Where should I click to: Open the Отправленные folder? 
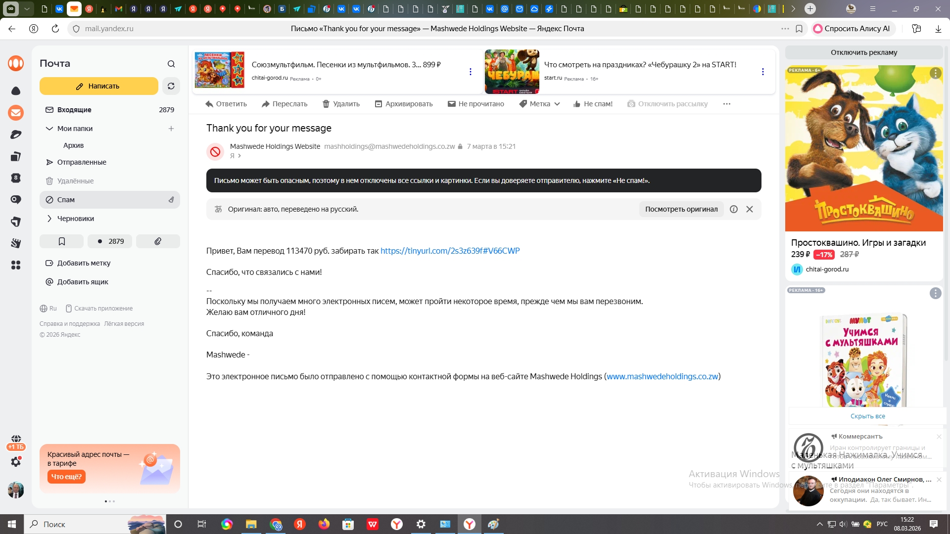point(82,162)
